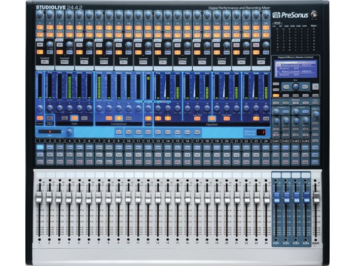Click the MAIN output fader
Viewport: 355px width, 266px height.
click(316, 198)
